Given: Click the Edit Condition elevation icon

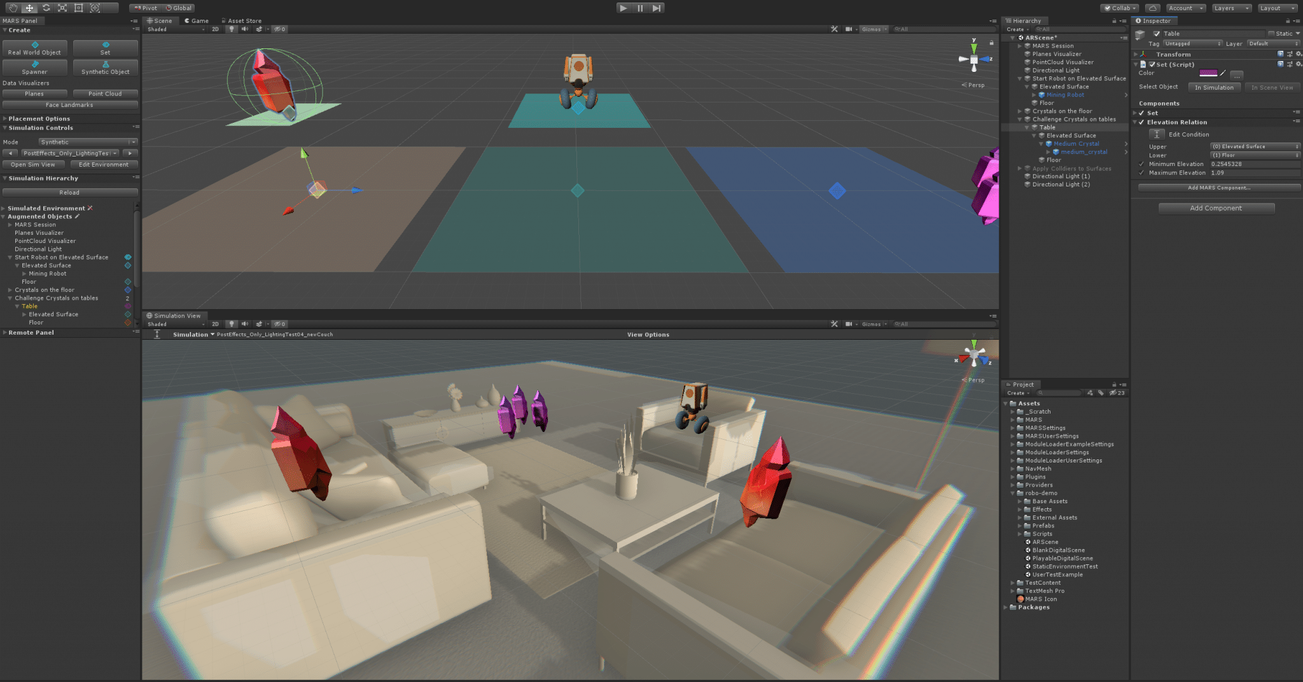Looking at the screenshot, I should click(x=1158, y=134).
